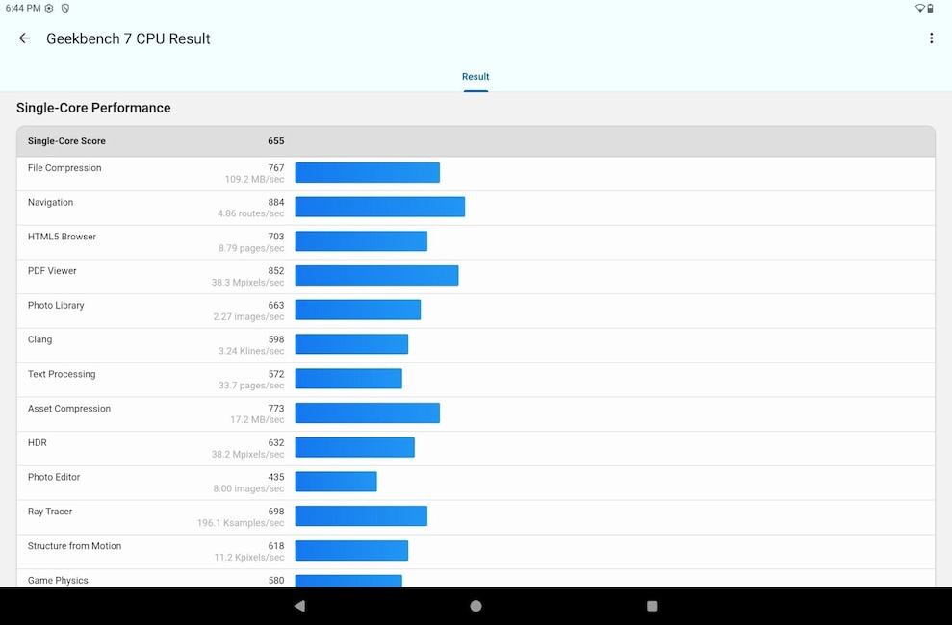Click the 38.2 Mpixels/sec value
This screenshot has width=952, height=625.
[247, 455]
